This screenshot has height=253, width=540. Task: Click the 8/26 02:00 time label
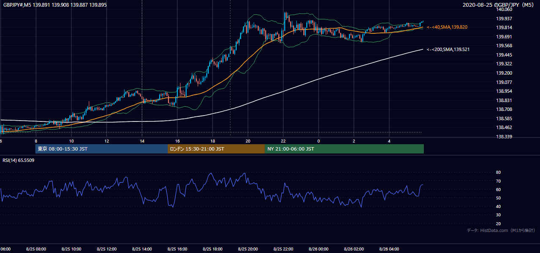[354, 249]
